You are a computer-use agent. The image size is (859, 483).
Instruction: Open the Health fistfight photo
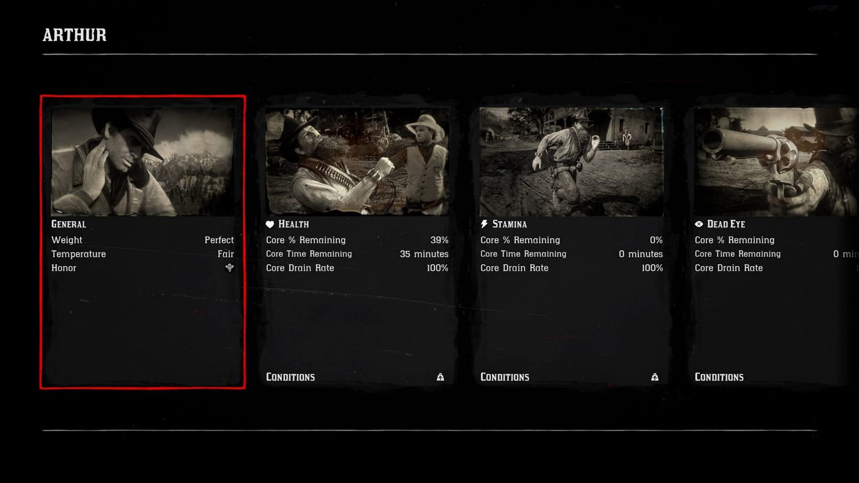click(357, 162)
